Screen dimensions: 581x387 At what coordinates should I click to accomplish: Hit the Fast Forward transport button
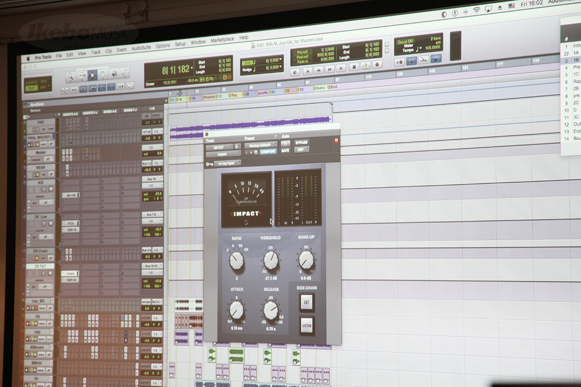tap(330, 69)
